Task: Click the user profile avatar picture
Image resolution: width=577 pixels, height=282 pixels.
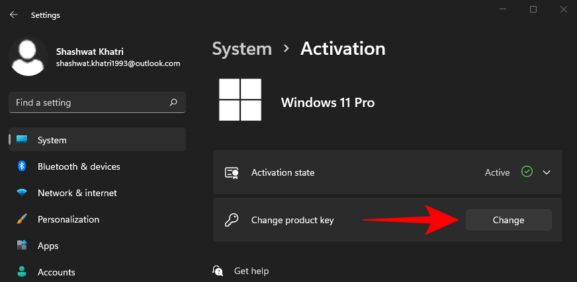Action: click(28, 57)
